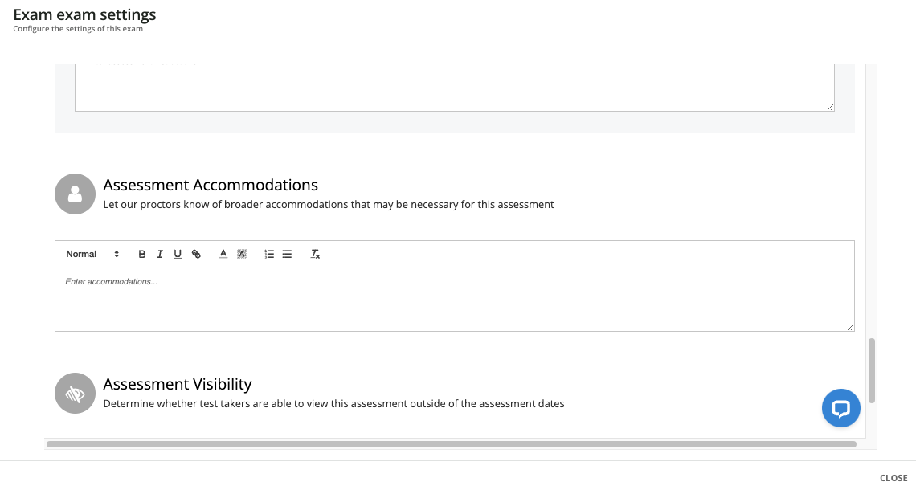Click the Assessment Visibility heading

[178, 384]
